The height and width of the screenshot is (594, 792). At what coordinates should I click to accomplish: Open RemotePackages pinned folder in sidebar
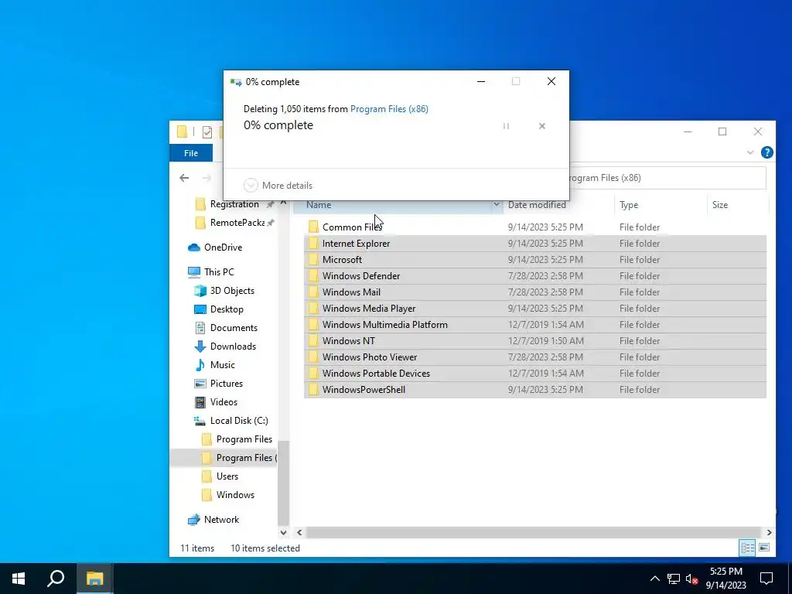tap(237, 223)
